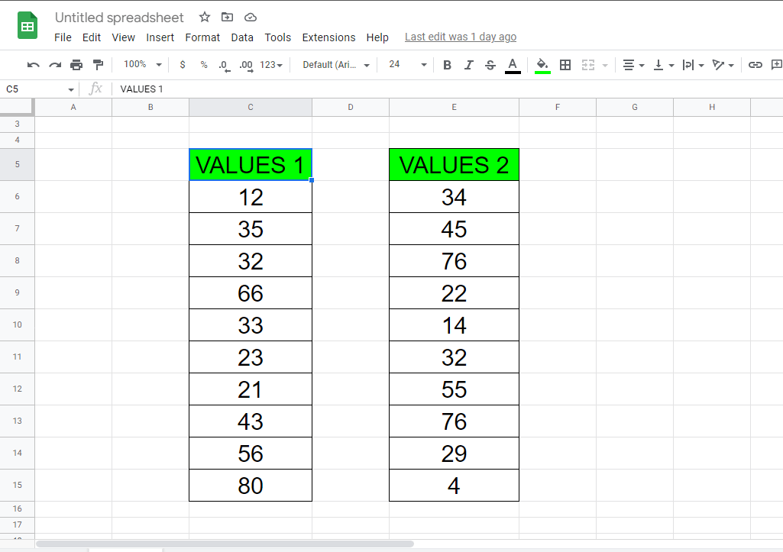This screenshot has height=552, width=783.
Task: Open the fill color picker
Action: coord(542,65)
